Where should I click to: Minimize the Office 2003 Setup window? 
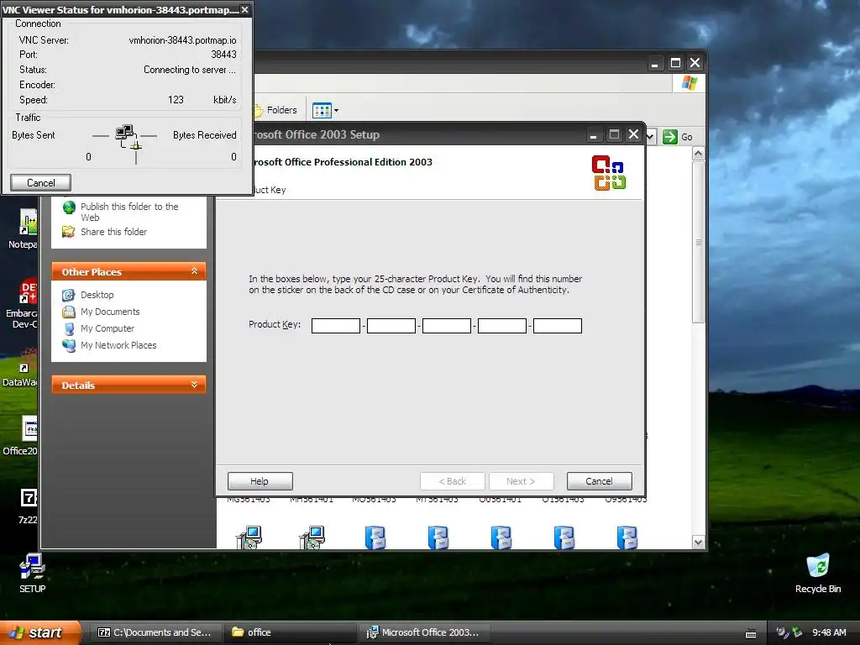pos(594,134)
